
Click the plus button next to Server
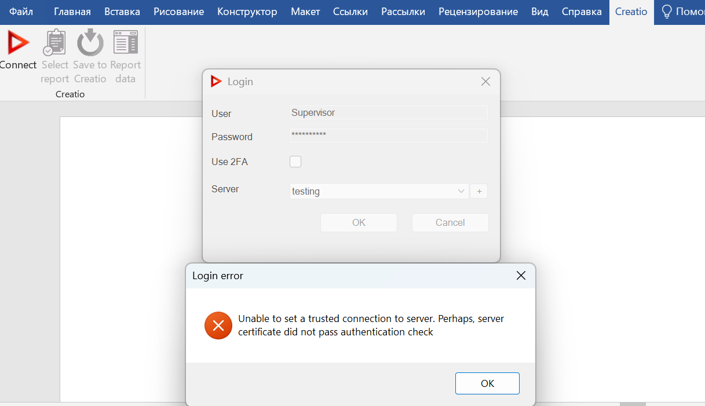click(479, 191)
